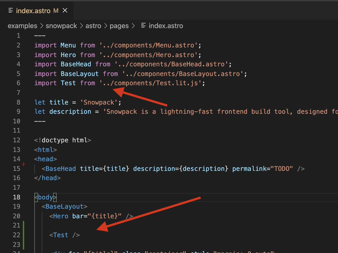The image size is (338, 253).
Task: Click the green change indicator beside line 22
Action: click(x=23, y=235)
